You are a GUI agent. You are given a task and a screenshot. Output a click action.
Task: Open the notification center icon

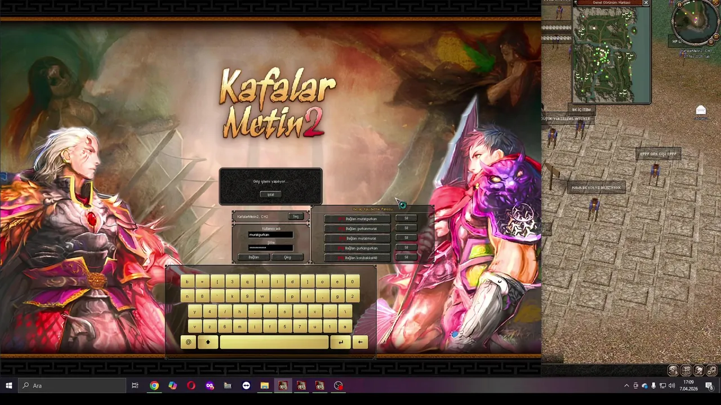710,385
